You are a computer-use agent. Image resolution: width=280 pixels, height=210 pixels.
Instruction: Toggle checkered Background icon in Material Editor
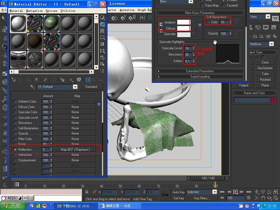102,31
